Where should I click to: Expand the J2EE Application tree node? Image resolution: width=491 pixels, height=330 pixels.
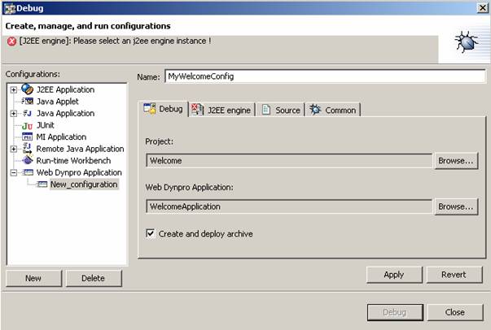coord(14,89)
